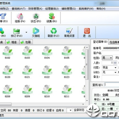The height and width of the screenshot is (119, 119).
Task: Open the 计时 timing dropdown
Action: (x=109, y=72)
